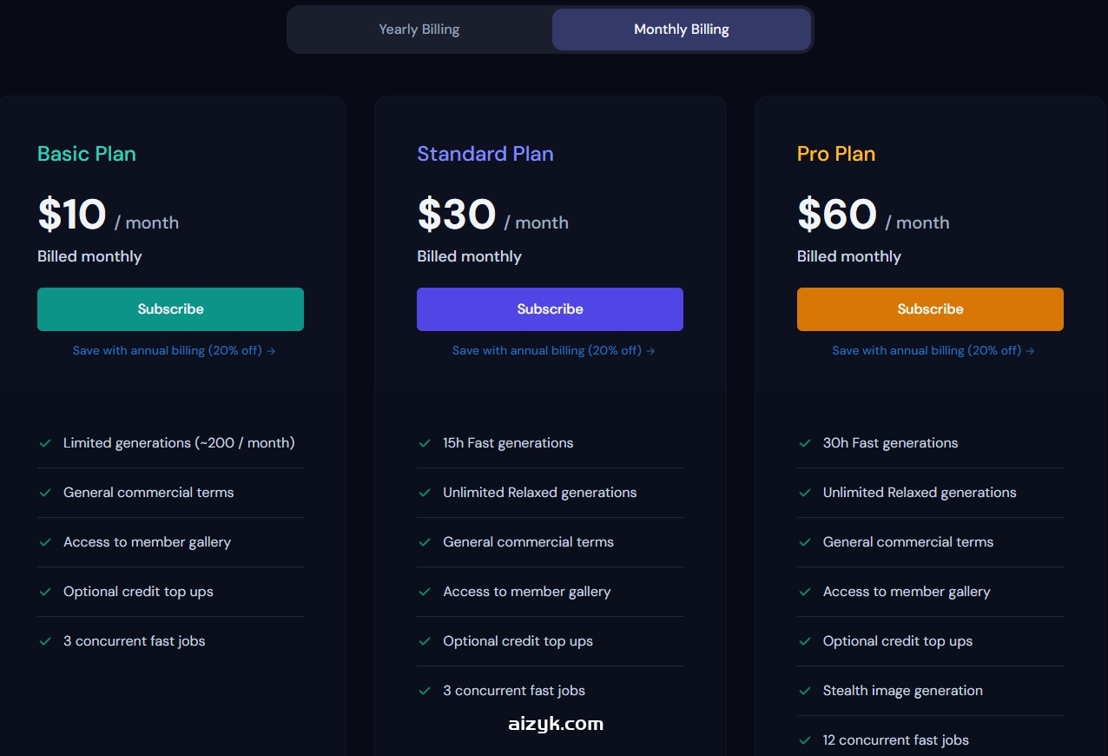Click checkmark beside Basic Plan Access to member gallery
The image size is (1108, 756).
(45, 542)
